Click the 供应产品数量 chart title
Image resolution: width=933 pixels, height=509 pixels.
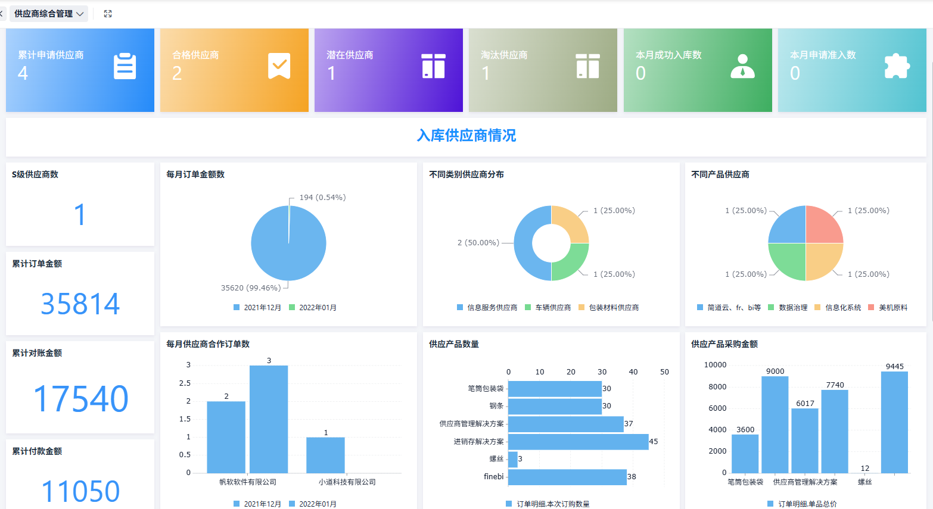point(454,344)
